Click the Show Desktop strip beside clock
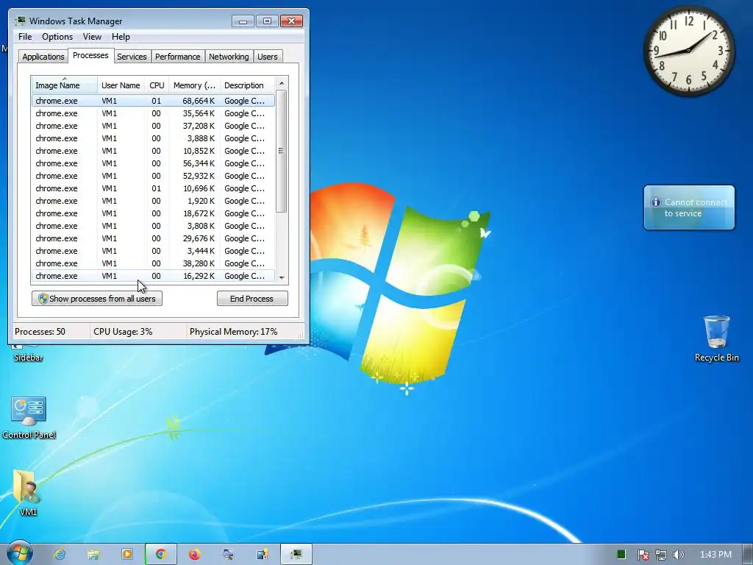753x565 pixels. pyautogui.click(x=748, y=554)
